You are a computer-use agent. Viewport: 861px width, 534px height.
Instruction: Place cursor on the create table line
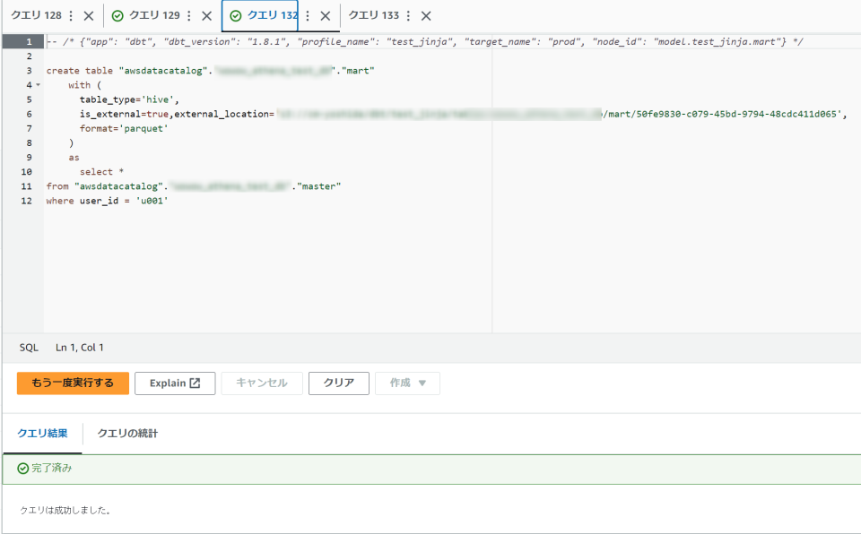point(210,71)
